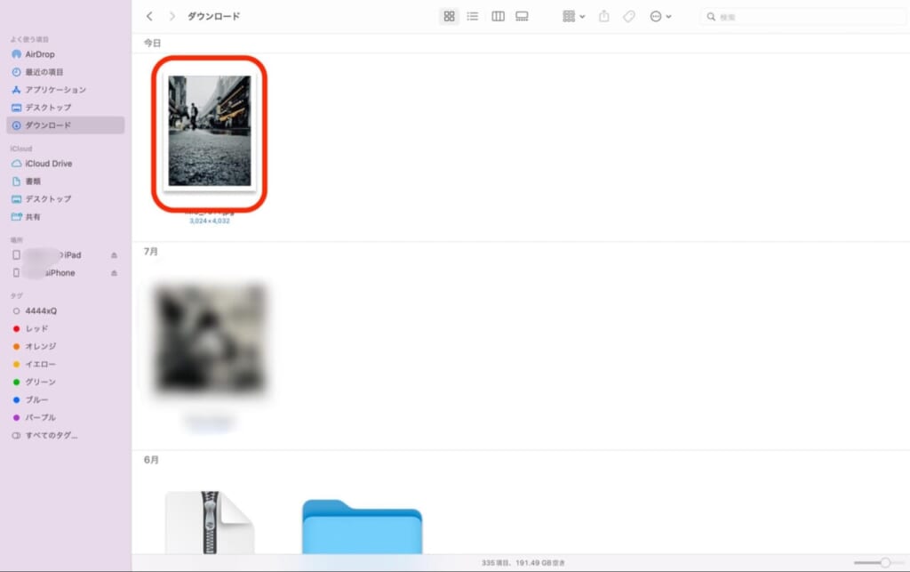Select the blue folder under 6月
The width and height of the screenshot is (910, 572).
click(x=363, y=526)
